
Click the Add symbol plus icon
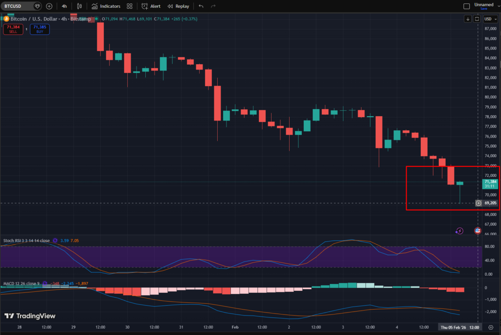[48, 6]
